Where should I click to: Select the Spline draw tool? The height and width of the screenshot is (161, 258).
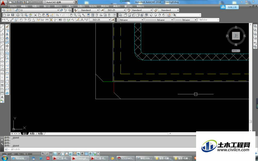click(x=2, y=58)
